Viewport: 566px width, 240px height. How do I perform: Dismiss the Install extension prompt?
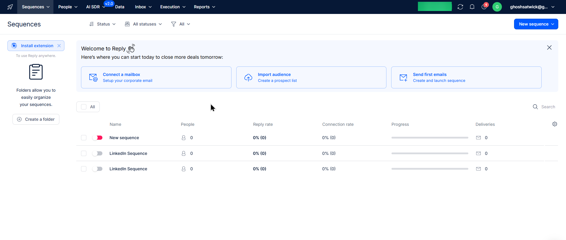(x=59, y=46)
